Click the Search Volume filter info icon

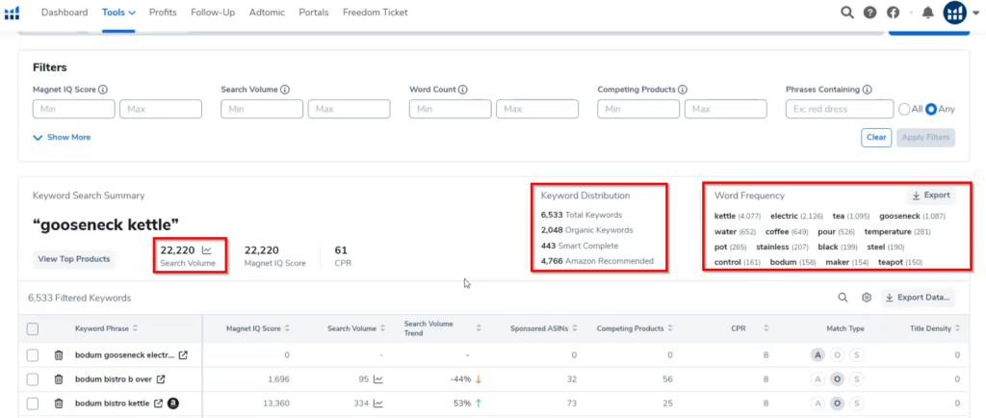pyautogui.click(x=284, y=90)
